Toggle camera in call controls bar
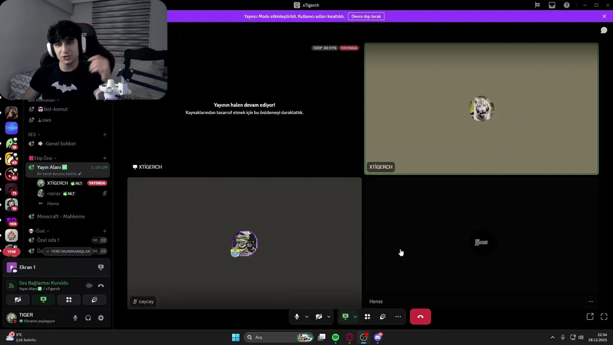613x345 pixels. [319, 317]
